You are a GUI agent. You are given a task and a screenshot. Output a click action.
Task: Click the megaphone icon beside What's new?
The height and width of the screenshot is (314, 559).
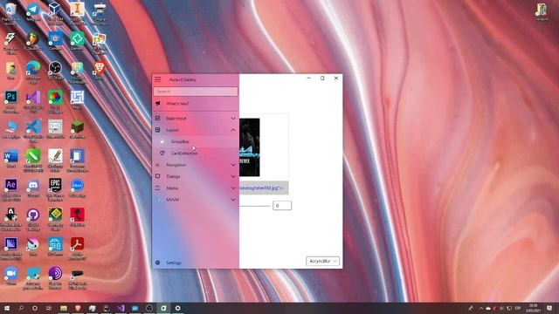[x=157, y=104]
